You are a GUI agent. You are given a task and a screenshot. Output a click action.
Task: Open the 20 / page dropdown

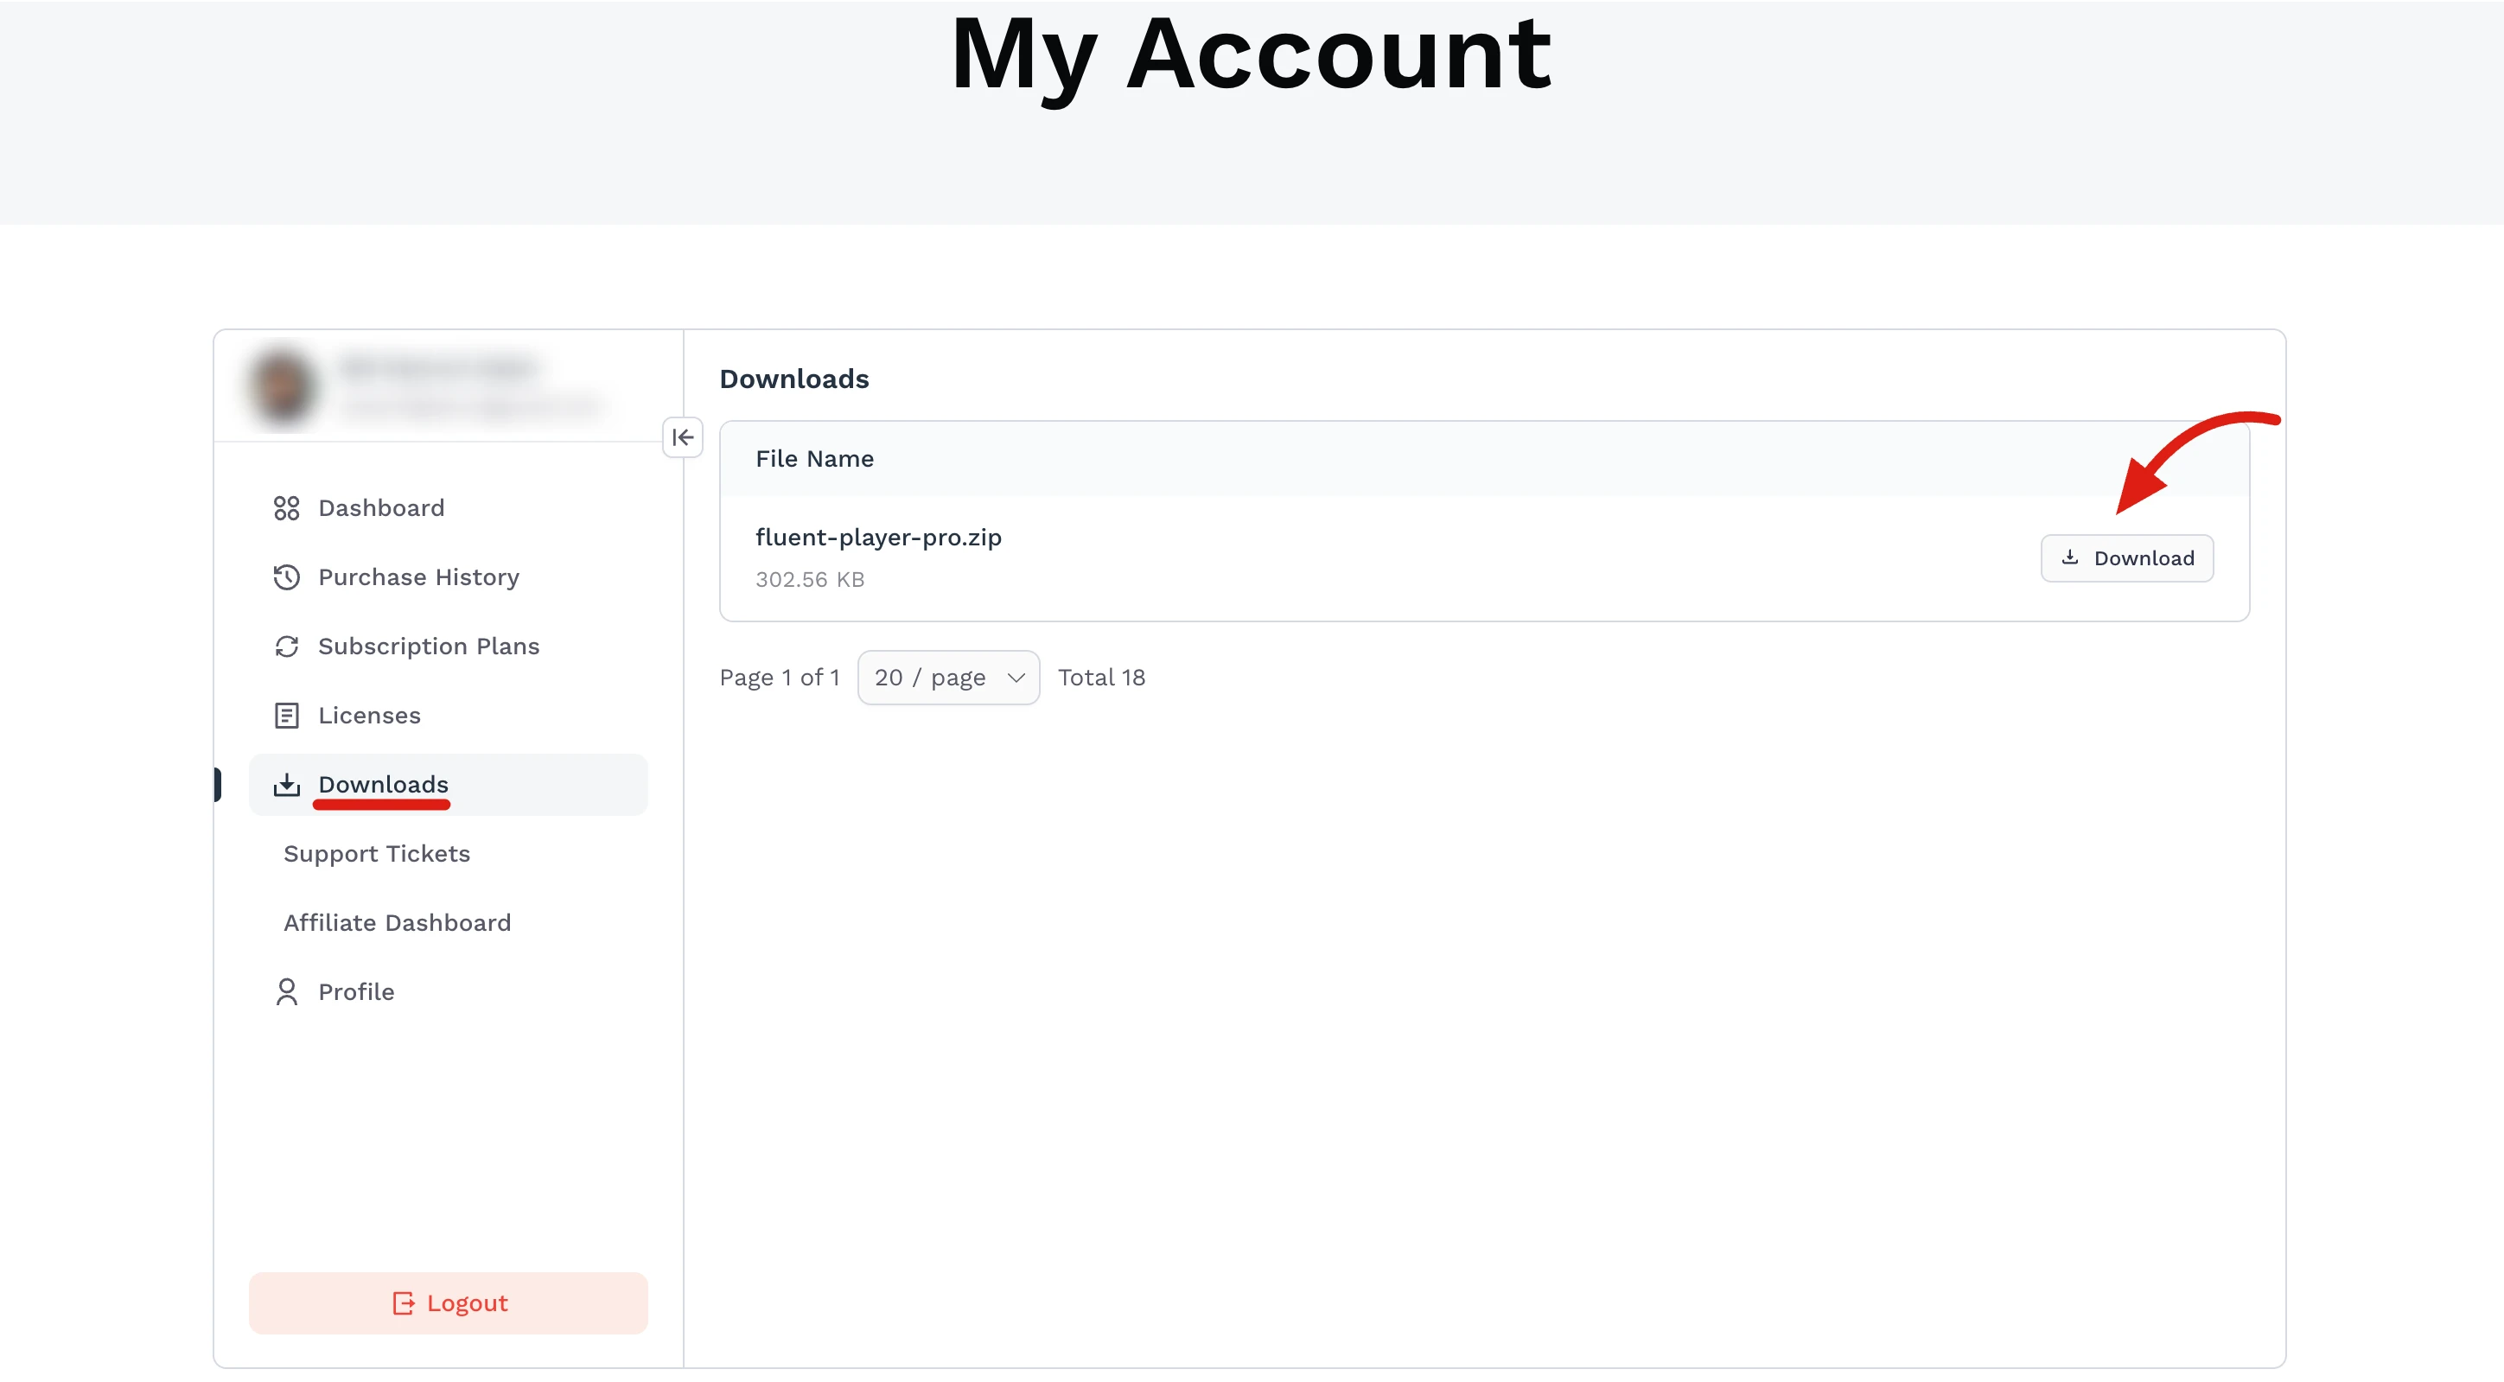click(947, 678)
